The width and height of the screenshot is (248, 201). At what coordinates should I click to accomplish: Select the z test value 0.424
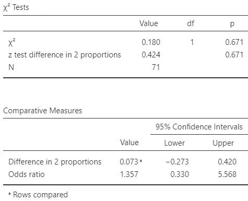151,55
